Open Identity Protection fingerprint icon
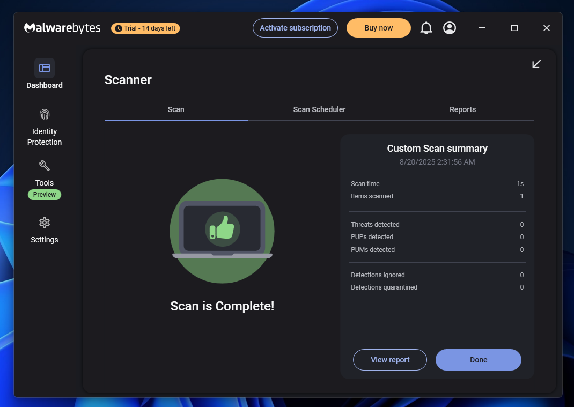Viewport: 574px width, 407px height. click(45, 115)
